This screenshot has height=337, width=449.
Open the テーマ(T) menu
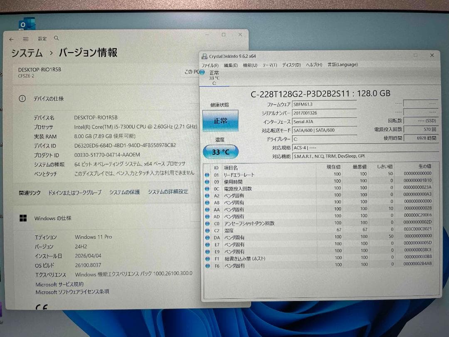(x=270, y=65)
